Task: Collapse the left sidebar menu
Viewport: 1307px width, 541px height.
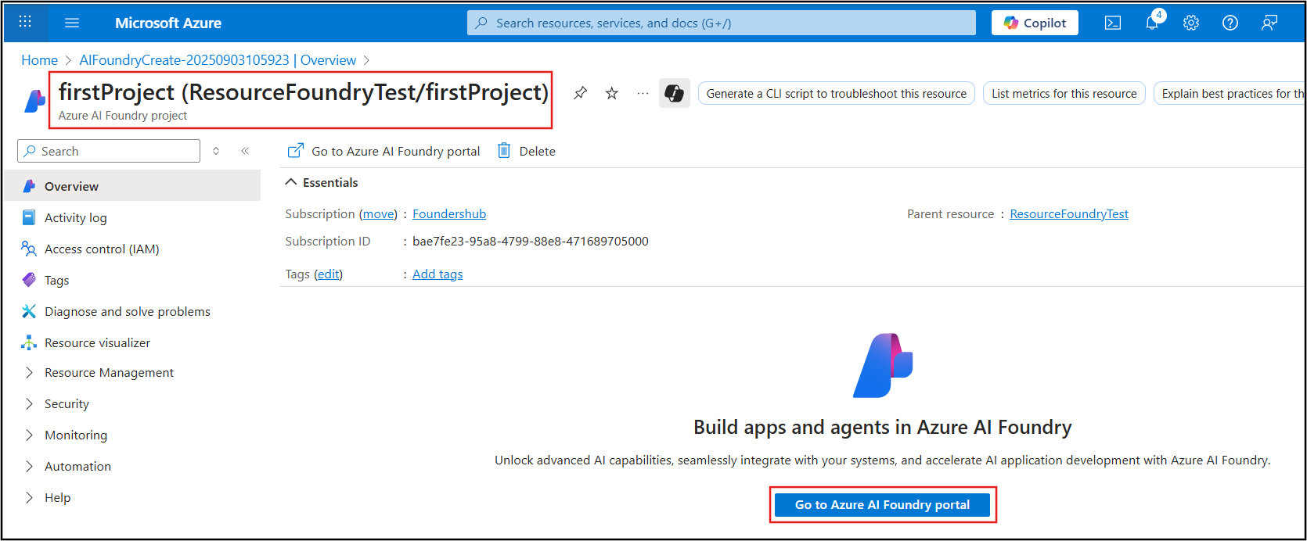Action: (245, 151)
